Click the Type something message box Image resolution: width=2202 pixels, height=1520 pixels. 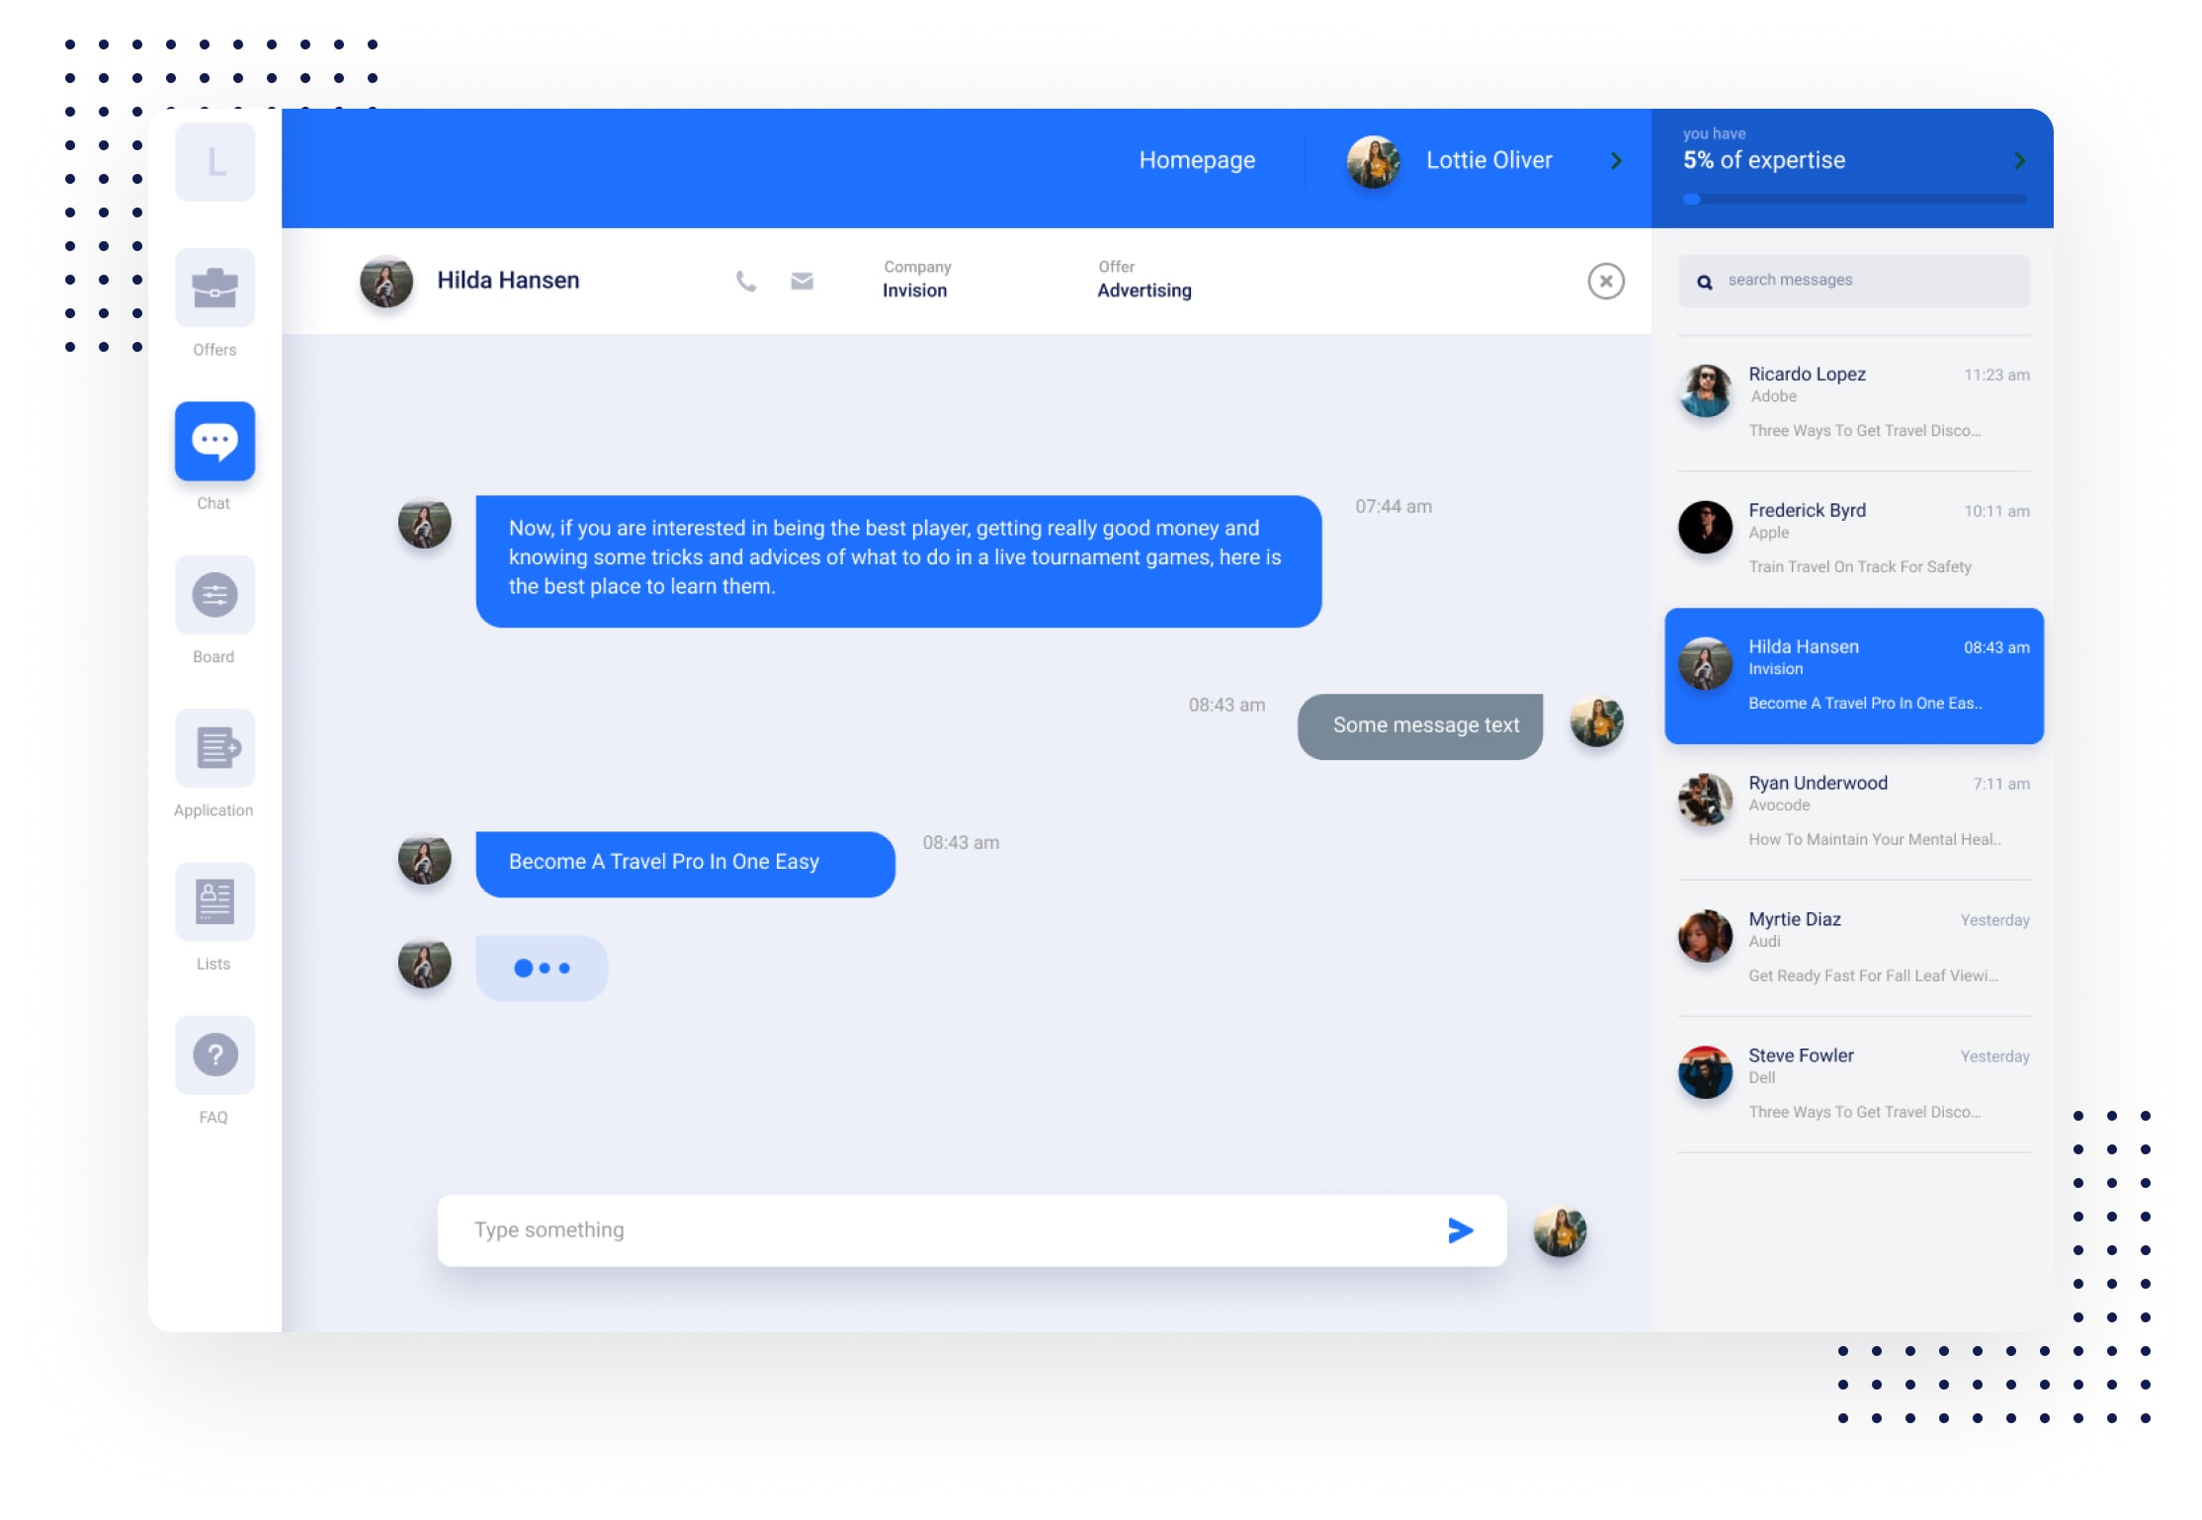click(x=972, y=1230)
